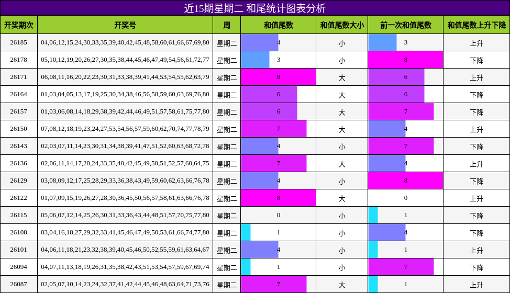Click 上升 trend cell in row 26087
510x293 pixels.
click(x=476, y=284)
